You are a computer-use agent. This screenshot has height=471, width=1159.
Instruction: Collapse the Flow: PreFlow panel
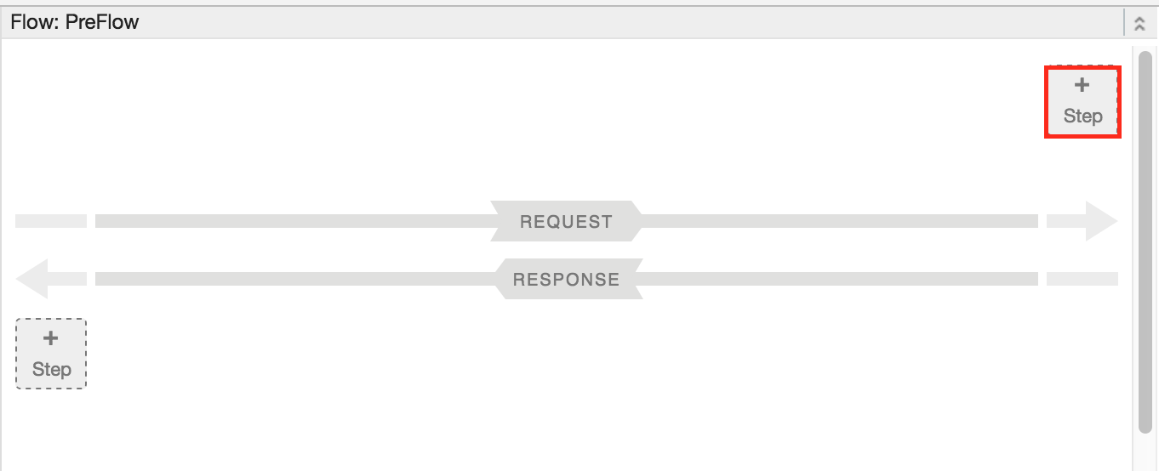(x=1140, y=24)
